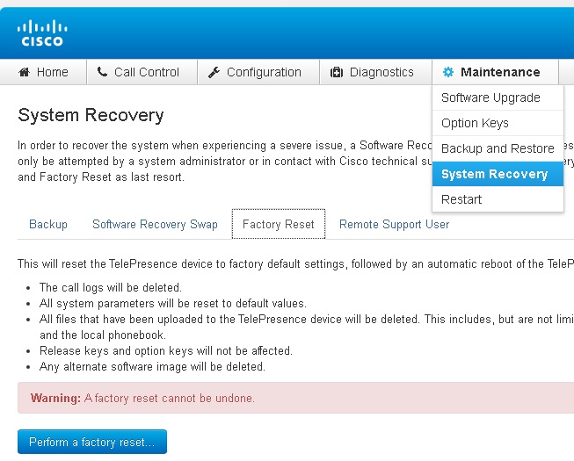This screenshot has height=461, width=574.
Task: Click 'Any alternate software image will be deleted.'
Action: click(152, 367)
